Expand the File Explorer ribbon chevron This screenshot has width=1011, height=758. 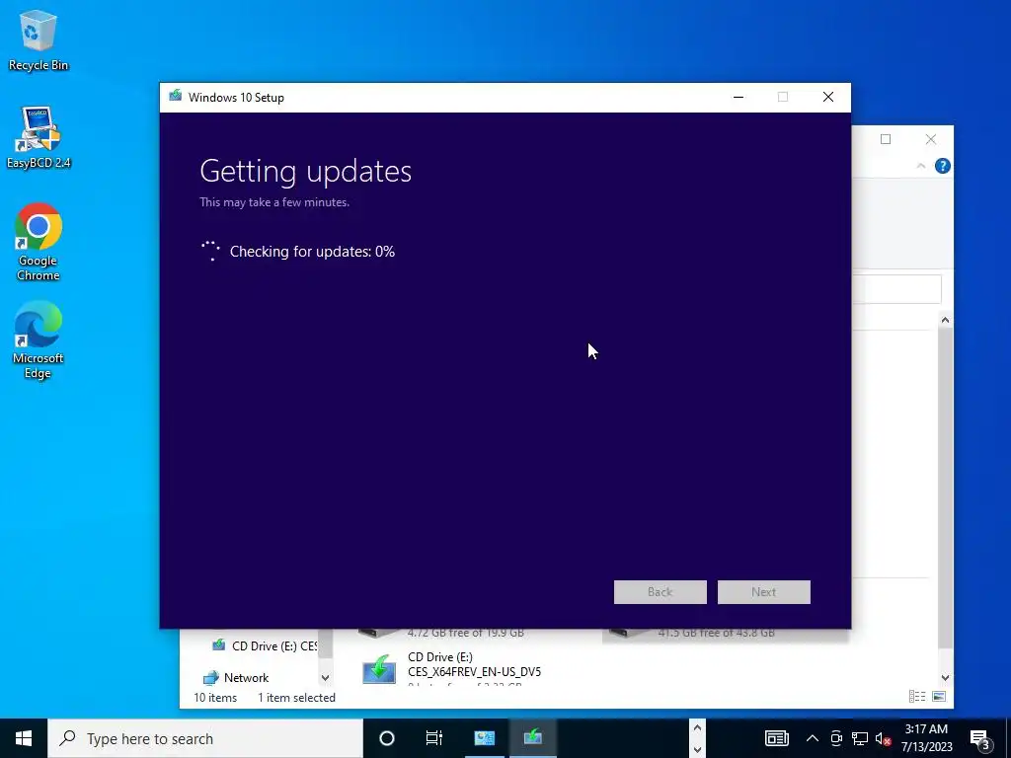click(921, 166)
